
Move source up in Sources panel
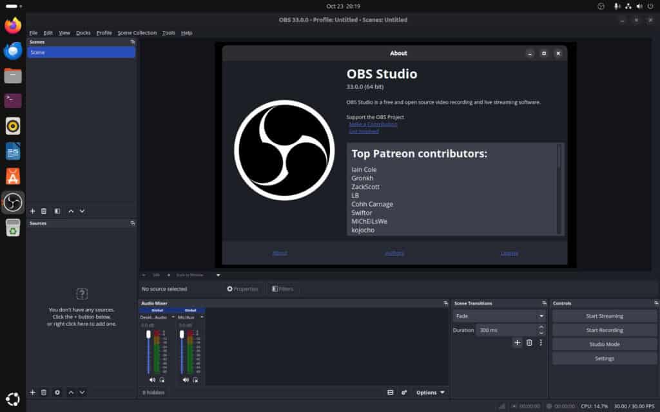coord(71,392)
